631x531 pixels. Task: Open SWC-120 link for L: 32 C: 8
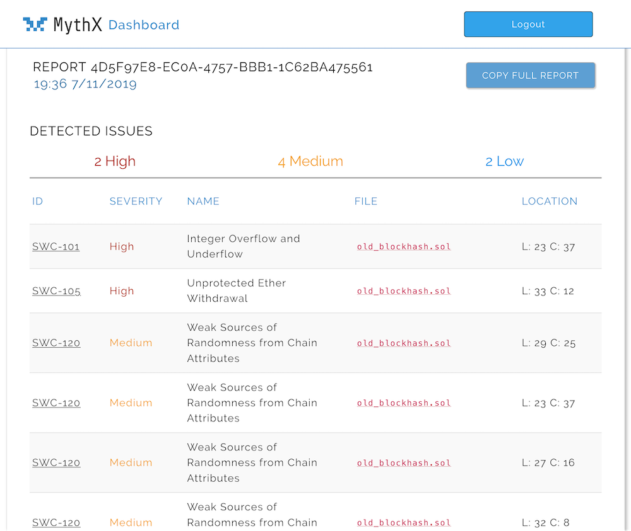[x=56, y=523]
